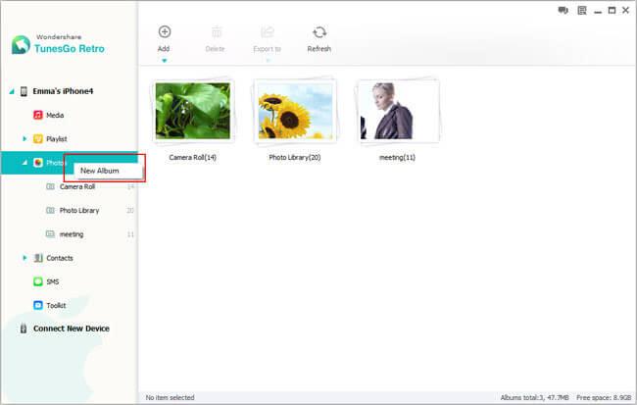Open the Add dropdown arrow
The image size is (637, 405).
tap(164, 61)
